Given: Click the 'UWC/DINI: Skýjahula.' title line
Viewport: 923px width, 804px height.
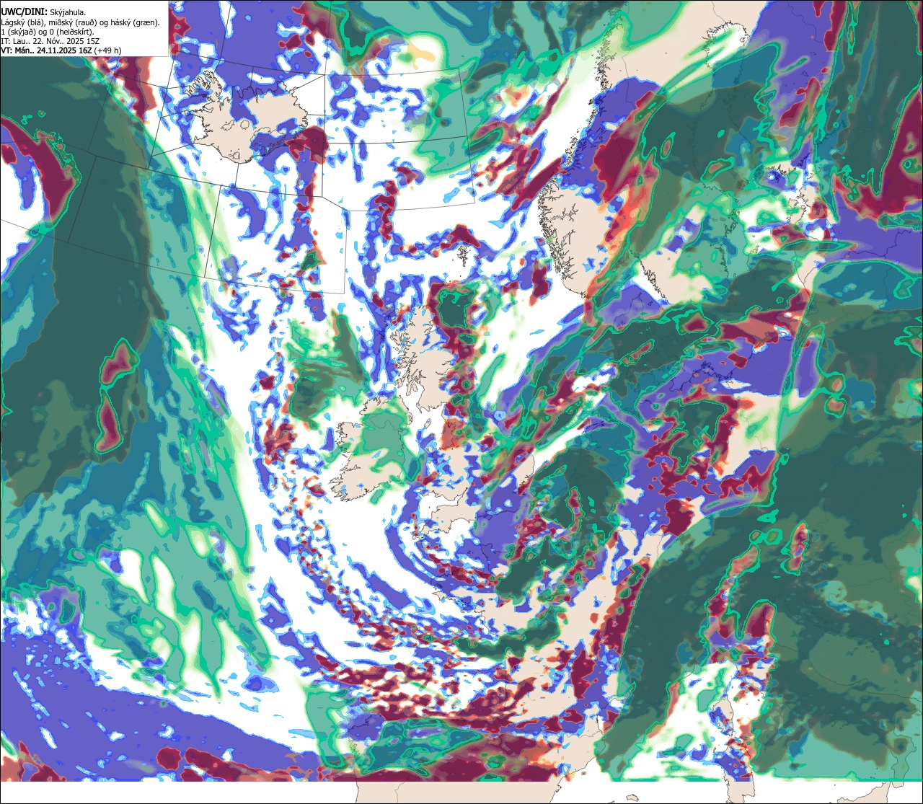Looking at the screenshot, I should click(44, 12).
